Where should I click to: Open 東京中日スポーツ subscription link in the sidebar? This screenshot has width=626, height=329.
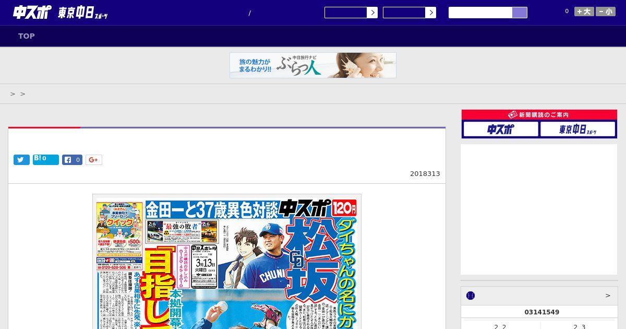point(578,129)
